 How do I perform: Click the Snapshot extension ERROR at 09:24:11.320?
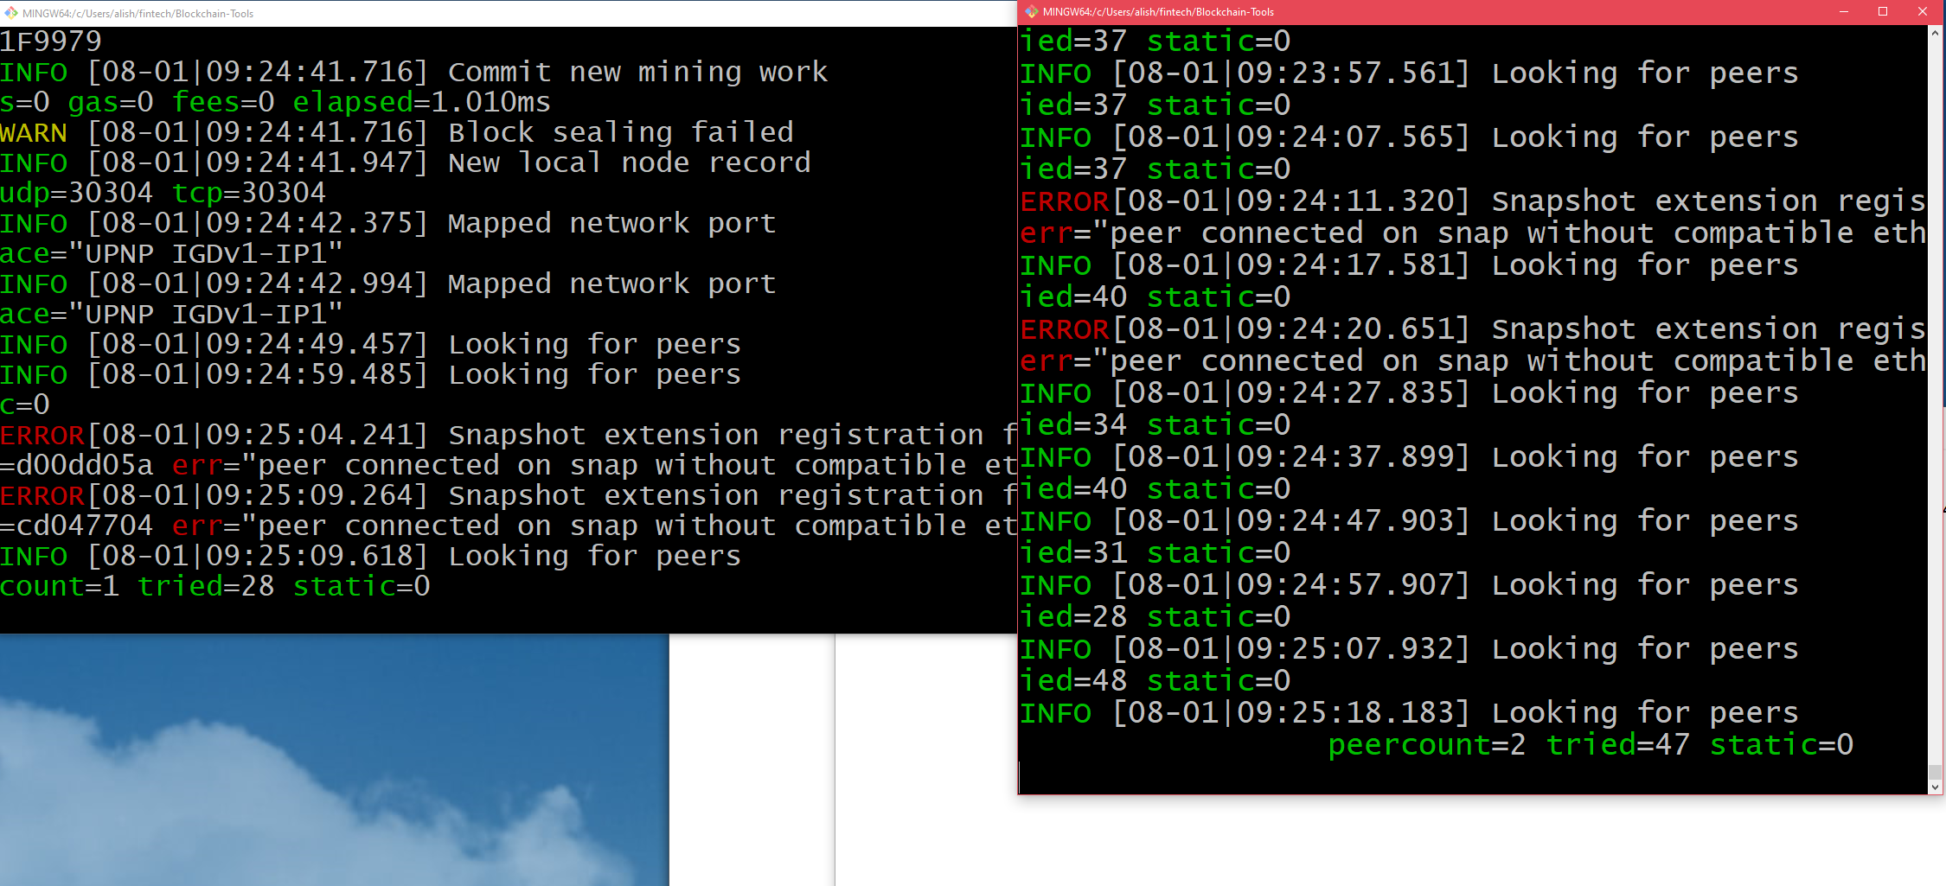(x=1470, y=200)
